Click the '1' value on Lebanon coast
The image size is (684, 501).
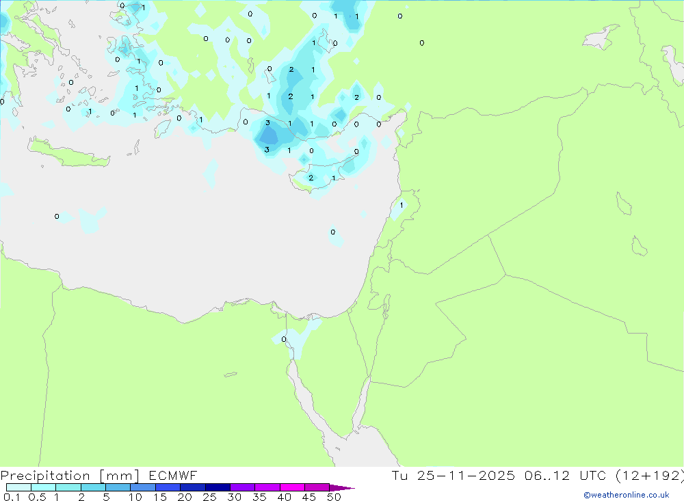[x=402, y=205]
